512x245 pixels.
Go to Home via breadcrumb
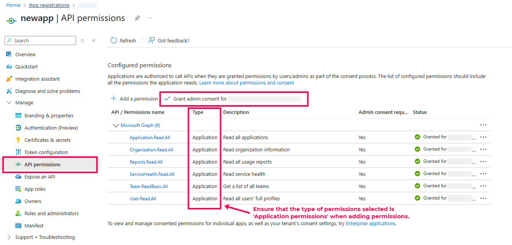[x=13, y=5]
